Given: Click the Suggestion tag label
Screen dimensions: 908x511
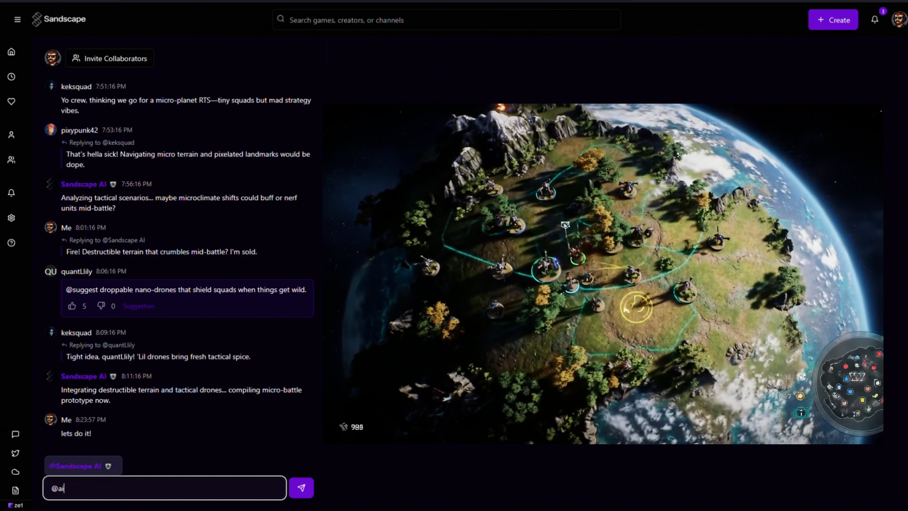Looking at the screenshot, I should coord(139,306).
